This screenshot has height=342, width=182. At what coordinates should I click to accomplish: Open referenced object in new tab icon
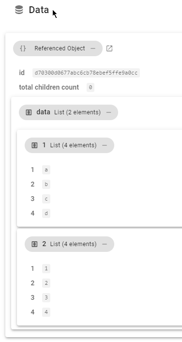coord(109,48)
